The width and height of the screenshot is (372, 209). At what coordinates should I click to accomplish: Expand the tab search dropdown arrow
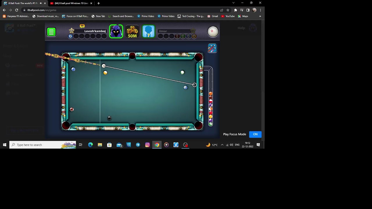pyautogui.click(x=233, y=3)
